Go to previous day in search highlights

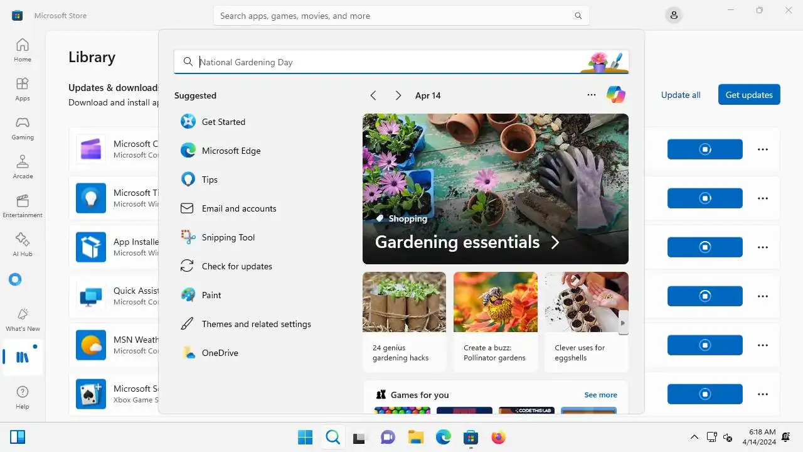(373, 95)
